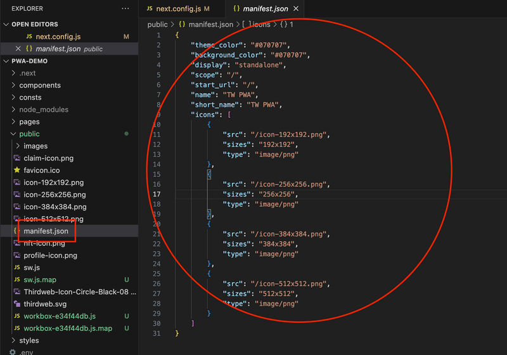The width and height of the screenshot is (507, 355).
Task: Click the "/icon-256x256.png" string
Action: tap(288, 184)
